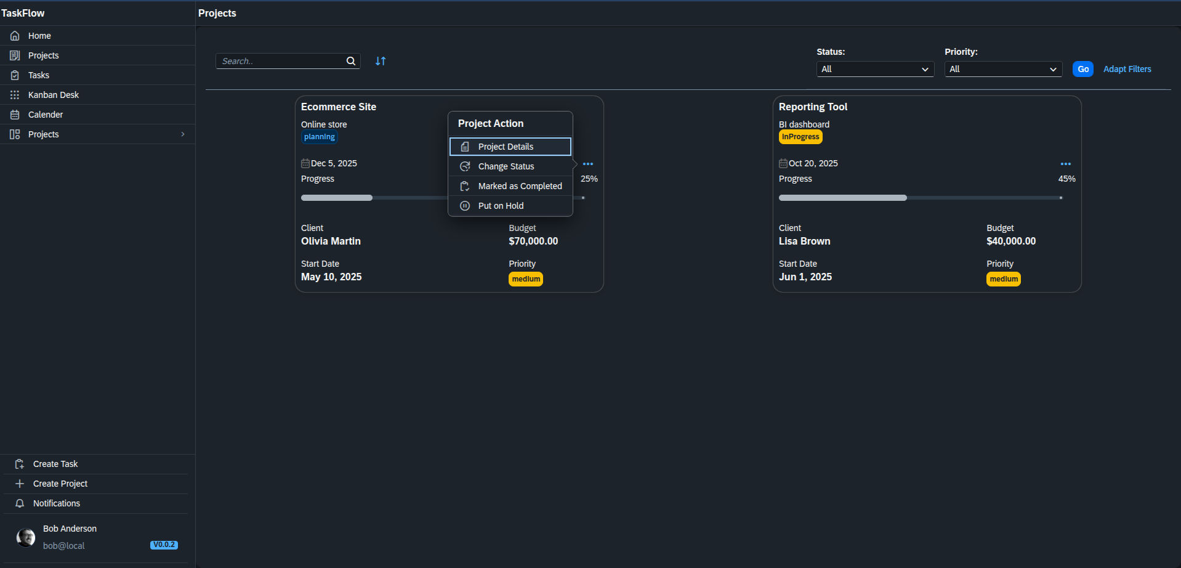Click the Ecommerce Site card title
The width and height of the screenshot is (1181, 568).
tap(339, 107)
